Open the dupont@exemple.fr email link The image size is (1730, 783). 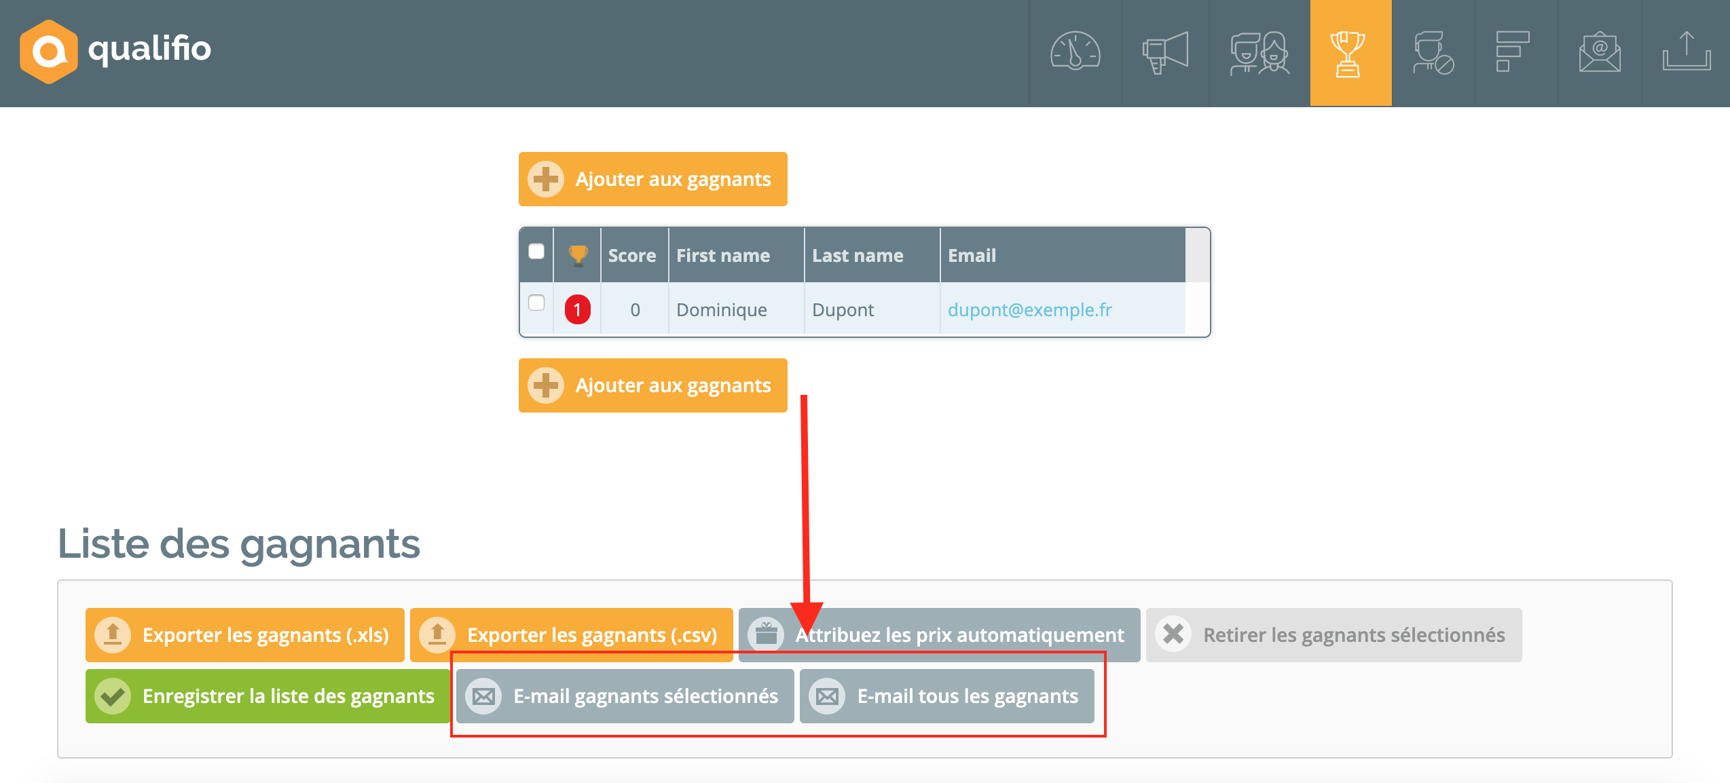(1030, 309)
